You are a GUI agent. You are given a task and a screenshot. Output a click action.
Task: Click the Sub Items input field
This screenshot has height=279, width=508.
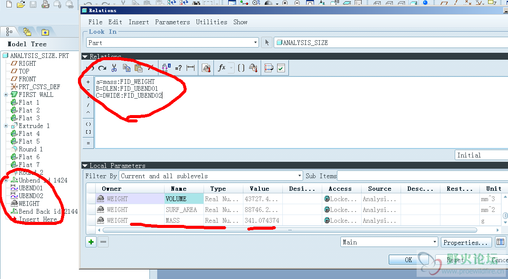423,176
